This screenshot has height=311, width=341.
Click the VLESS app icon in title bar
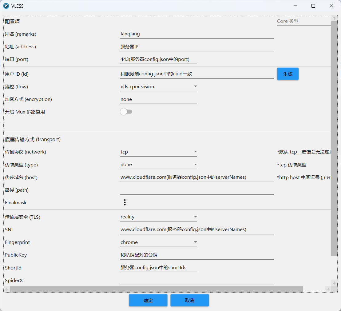pyautogui.click(x=6, y=6)
